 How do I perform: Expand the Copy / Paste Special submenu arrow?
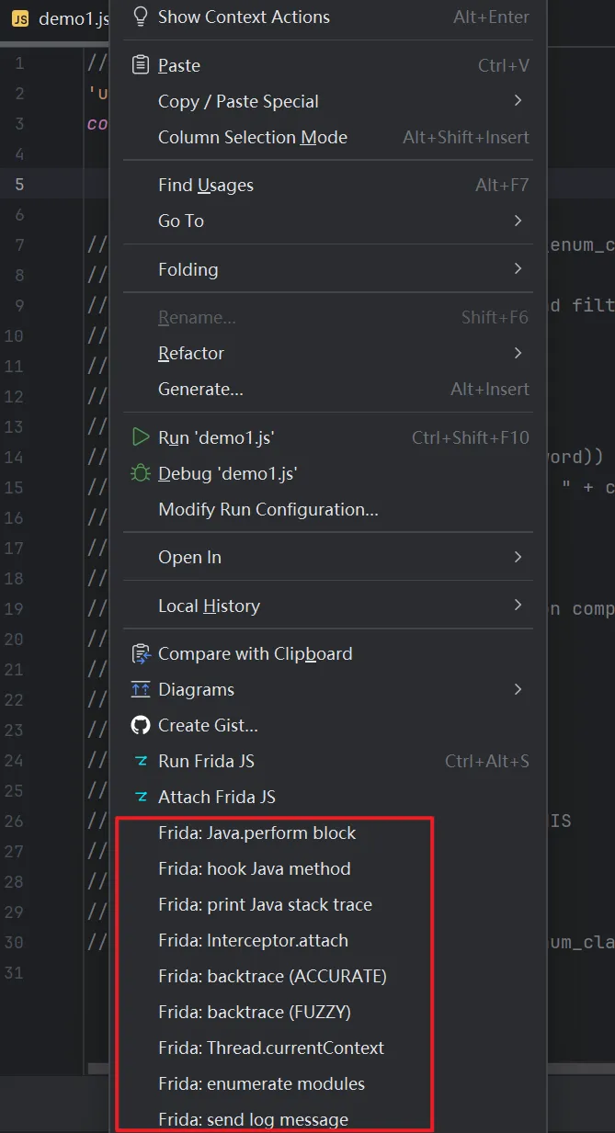tap(518, 101)
